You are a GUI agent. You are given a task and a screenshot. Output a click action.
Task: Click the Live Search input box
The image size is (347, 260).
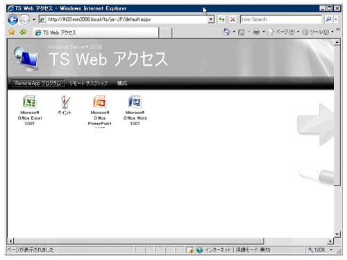pyautogui.click(x=281, y=19)
